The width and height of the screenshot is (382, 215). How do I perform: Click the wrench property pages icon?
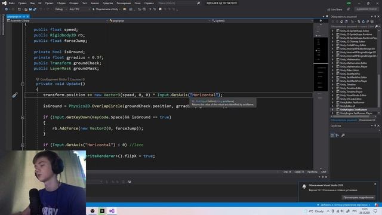pyautogui.click(x=343, y=136)
